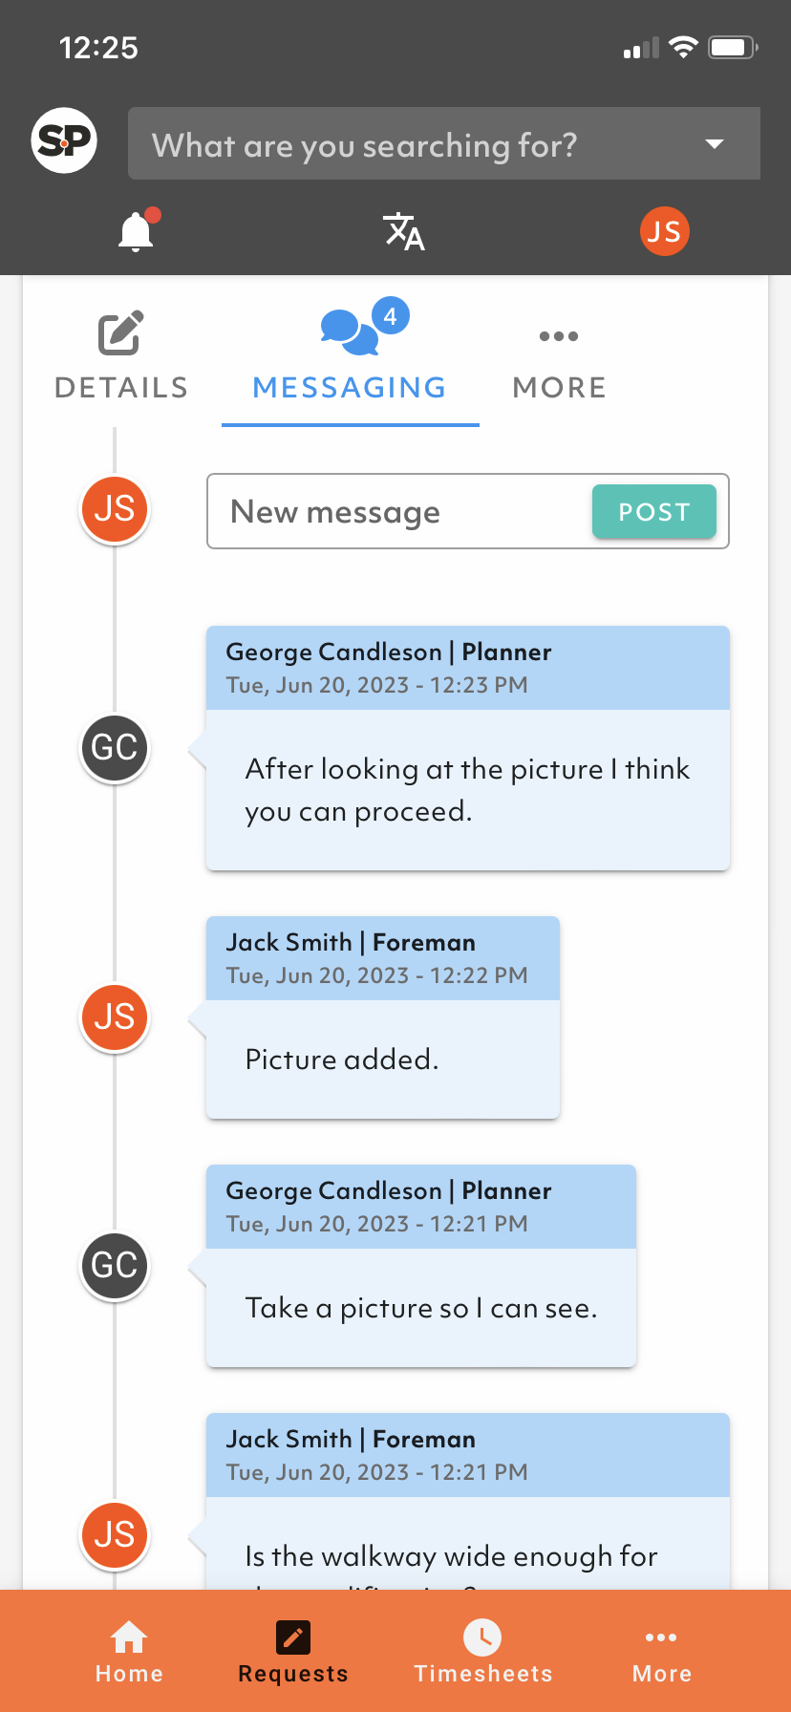Viewport: 791px width, 1712px height.
Task: Expand the search dropdown arrow
Action: coord(714,144)
